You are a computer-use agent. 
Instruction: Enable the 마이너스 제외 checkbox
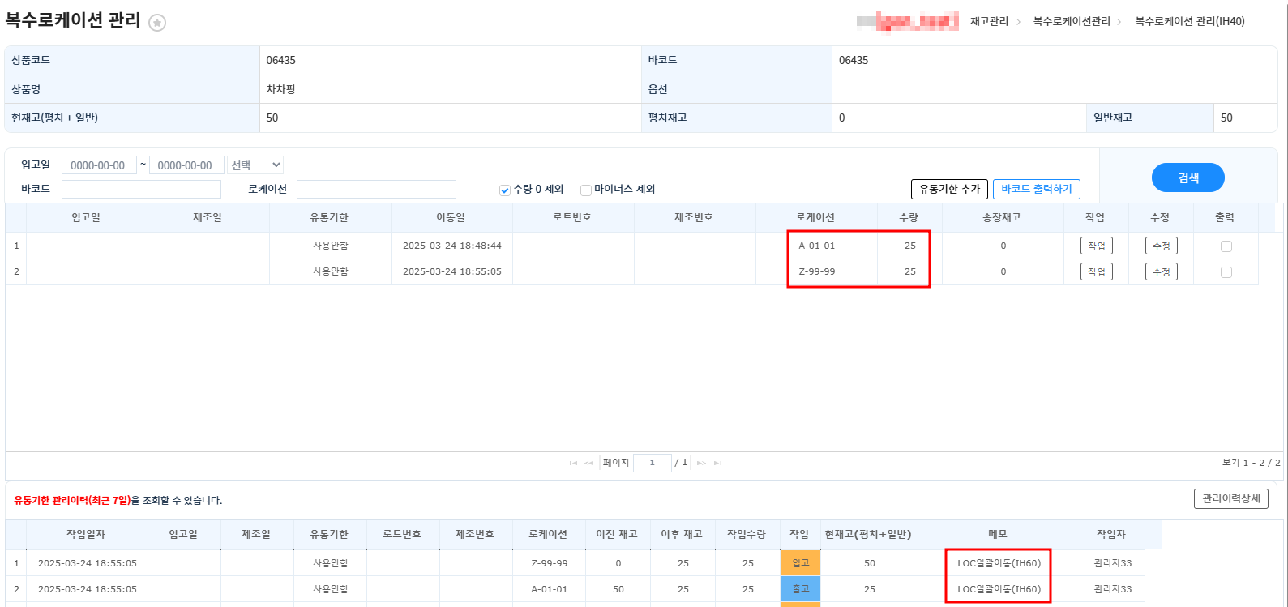tap(586, 190)
